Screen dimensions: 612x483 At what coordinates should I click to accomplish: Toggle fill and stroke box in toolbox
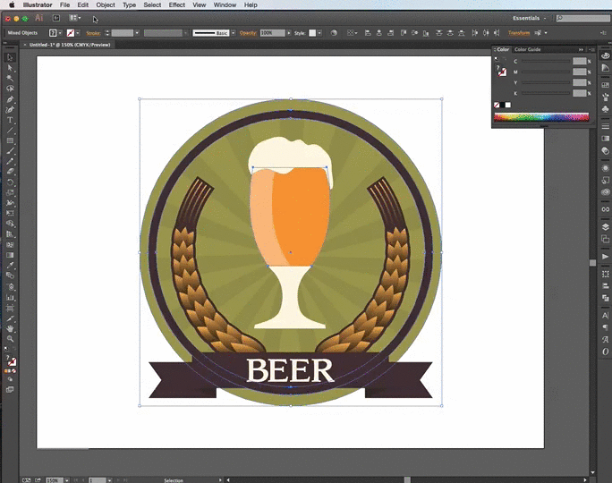tap(11, 360)
